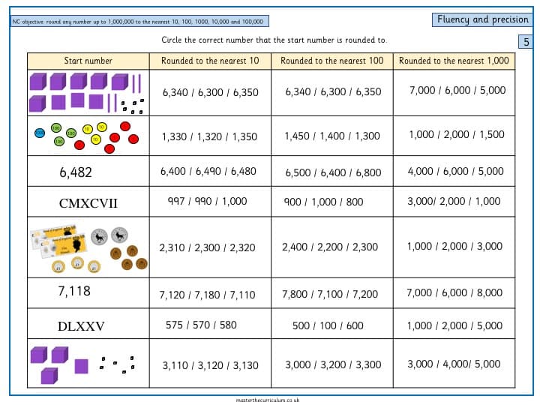
Task: Circle 1,450 in the nearest 100 column
Action: click(x=297, y=136)
